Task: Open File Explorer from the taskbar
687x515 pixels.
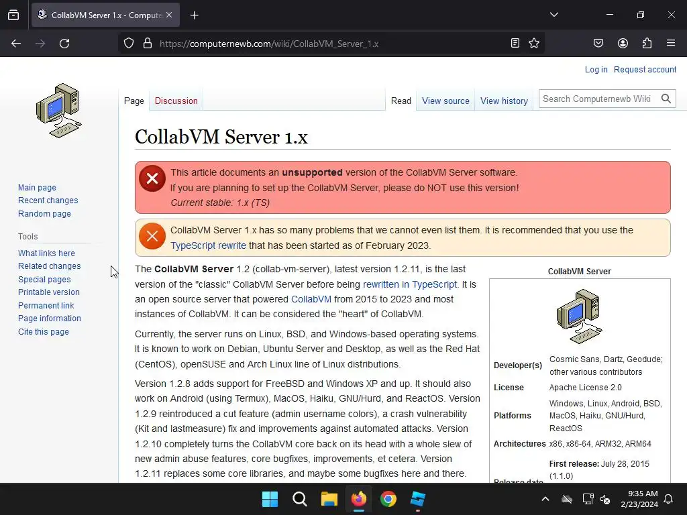Action: click(329, 499)
